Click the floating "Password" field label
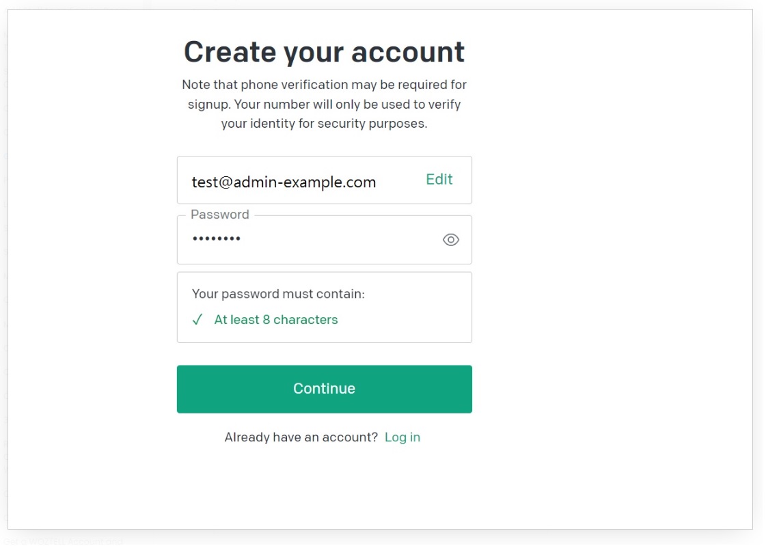Screen dimensions: 766x546 219,215
